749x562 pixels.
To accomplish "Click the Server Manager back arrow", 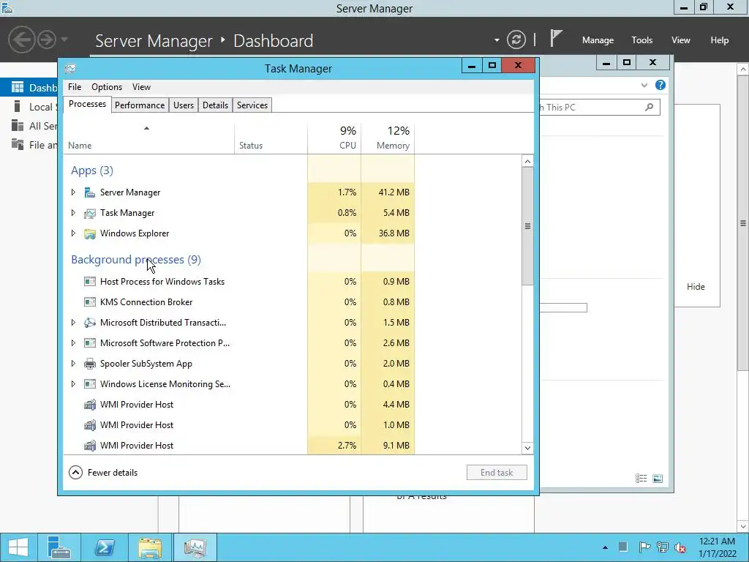I will (21, 40).
